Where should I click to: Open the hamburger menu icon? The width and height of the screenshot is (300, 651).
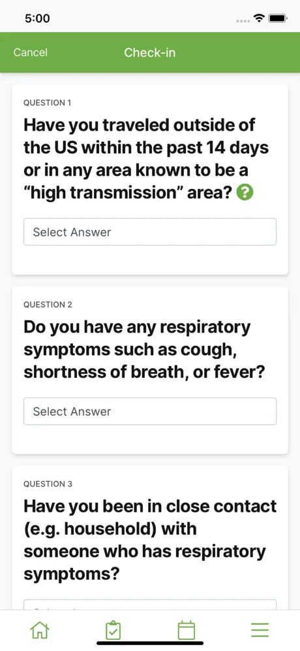(260, 630)
